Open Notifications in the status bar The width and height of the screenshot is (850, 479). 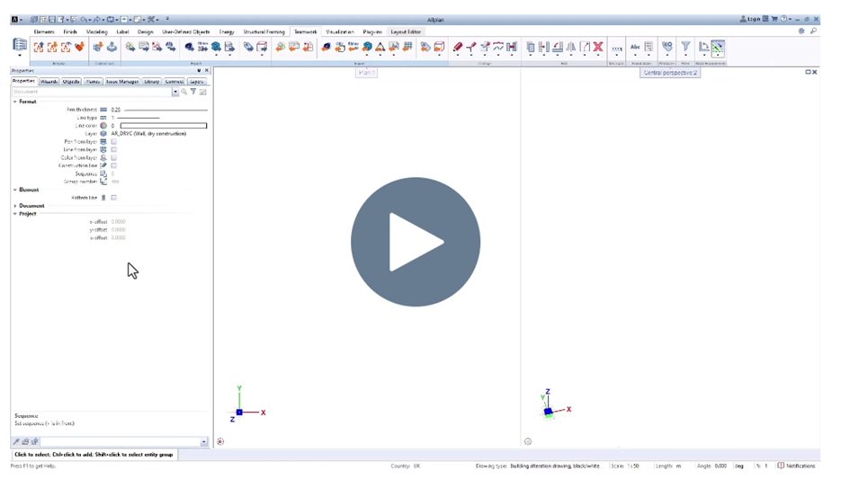click(x=797, y=466)
